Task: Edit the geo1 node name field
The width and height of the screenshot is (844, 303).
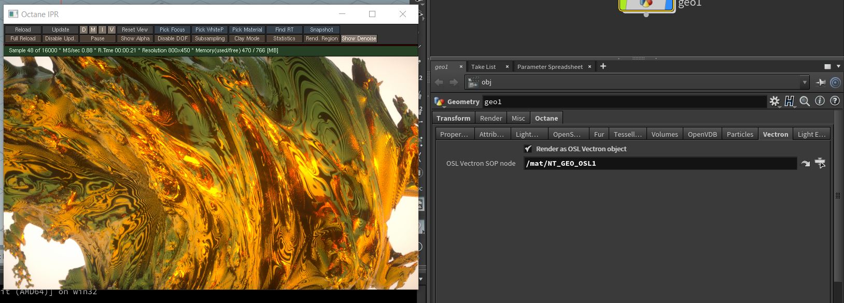Action: [x=624, y=102]
